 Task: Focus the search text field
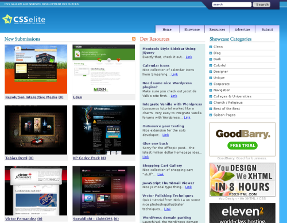click(x=231, y=5)
